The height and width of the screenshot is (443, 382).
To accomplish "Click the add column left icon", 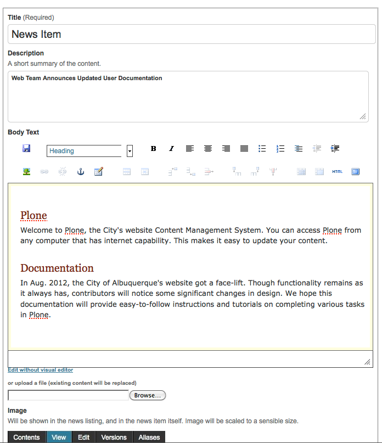I will click(237, 171).
